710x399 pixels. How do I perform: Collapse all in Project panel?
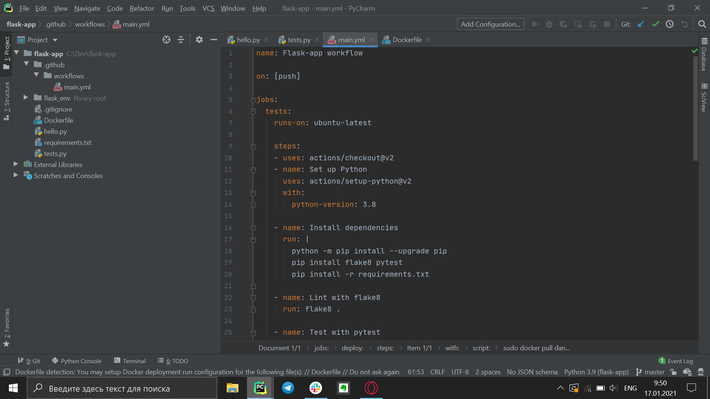pos(181,40)
